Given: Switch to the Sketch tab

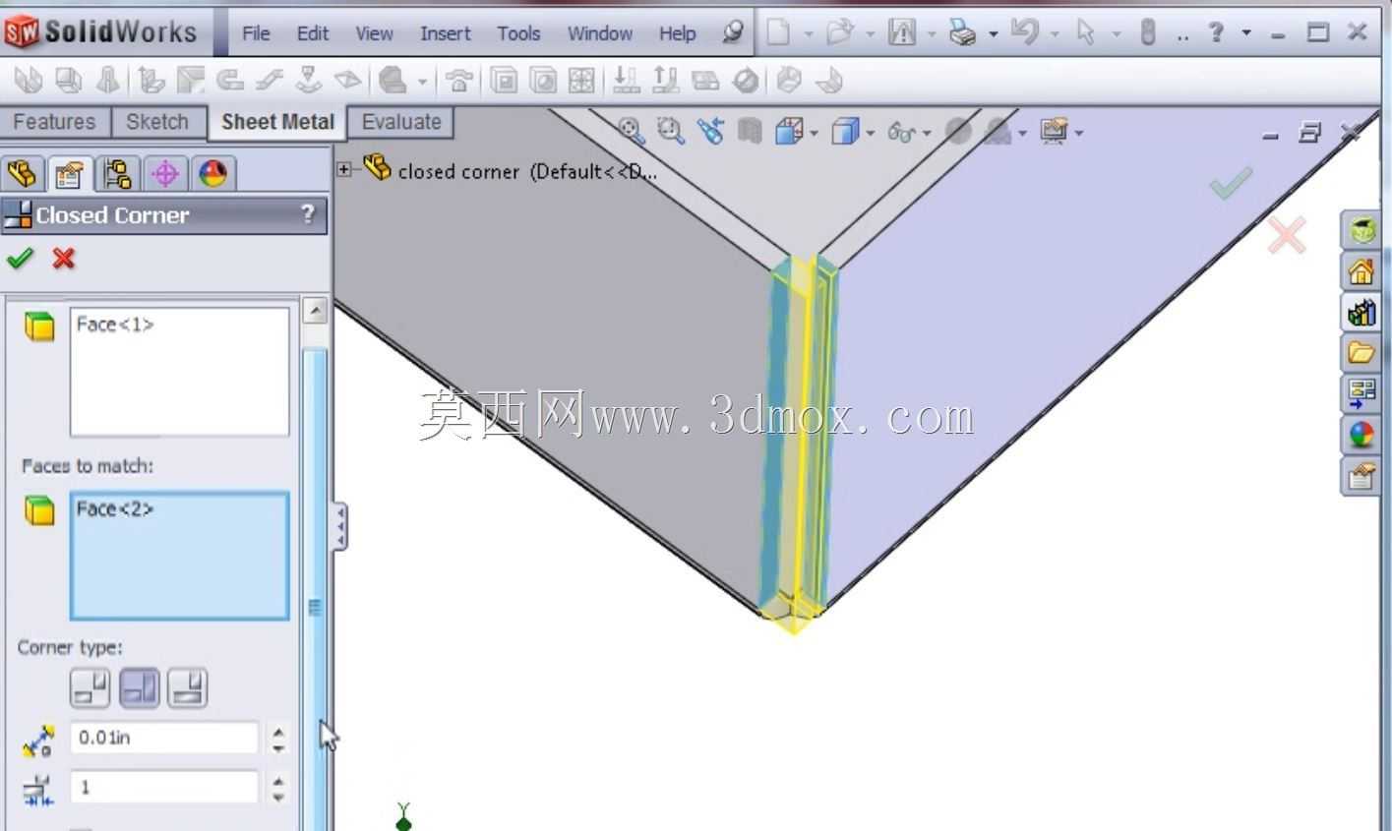Looking at the screenshot, I should pos(157,122).
